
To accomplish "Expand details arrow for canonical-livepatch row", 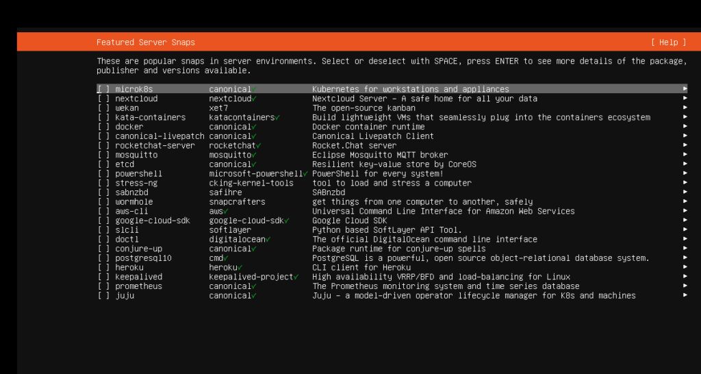I will (x=685, y=136).
